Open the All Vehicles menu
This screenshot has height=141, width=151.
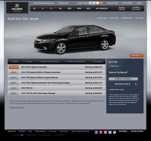pyautogui.click(x=102, y=8)
